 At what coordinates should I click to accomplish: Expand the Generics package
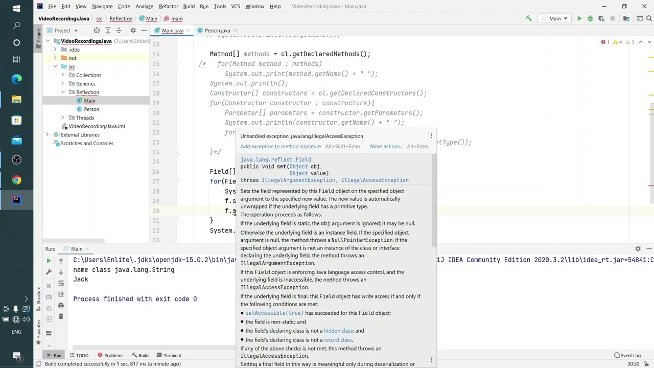tap(63, 84)
